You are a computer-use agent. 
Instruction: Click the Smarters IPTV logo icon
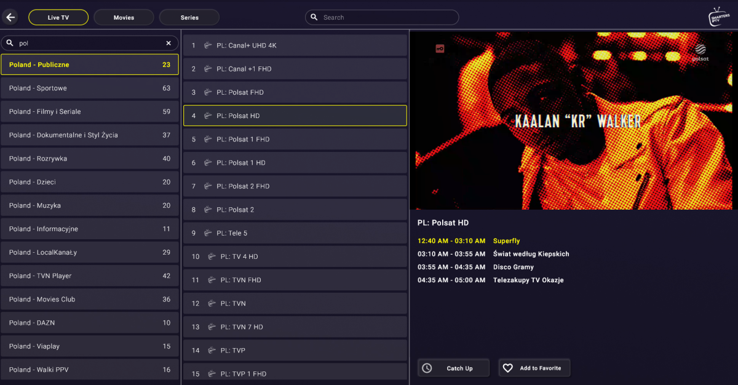tap(719, 17)
